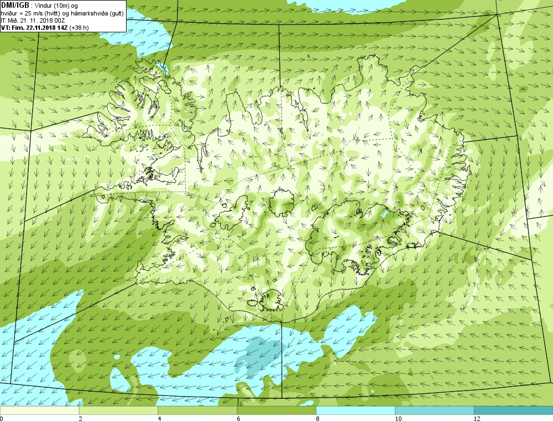Click the 0–2 m/s palest legend swatch

point(39,410)
